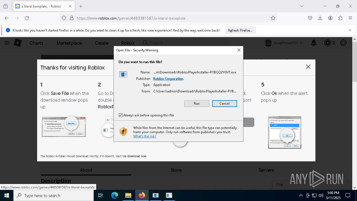
Task: Dismiss the Firefox refresh notification bar
Action: [350, 30]
